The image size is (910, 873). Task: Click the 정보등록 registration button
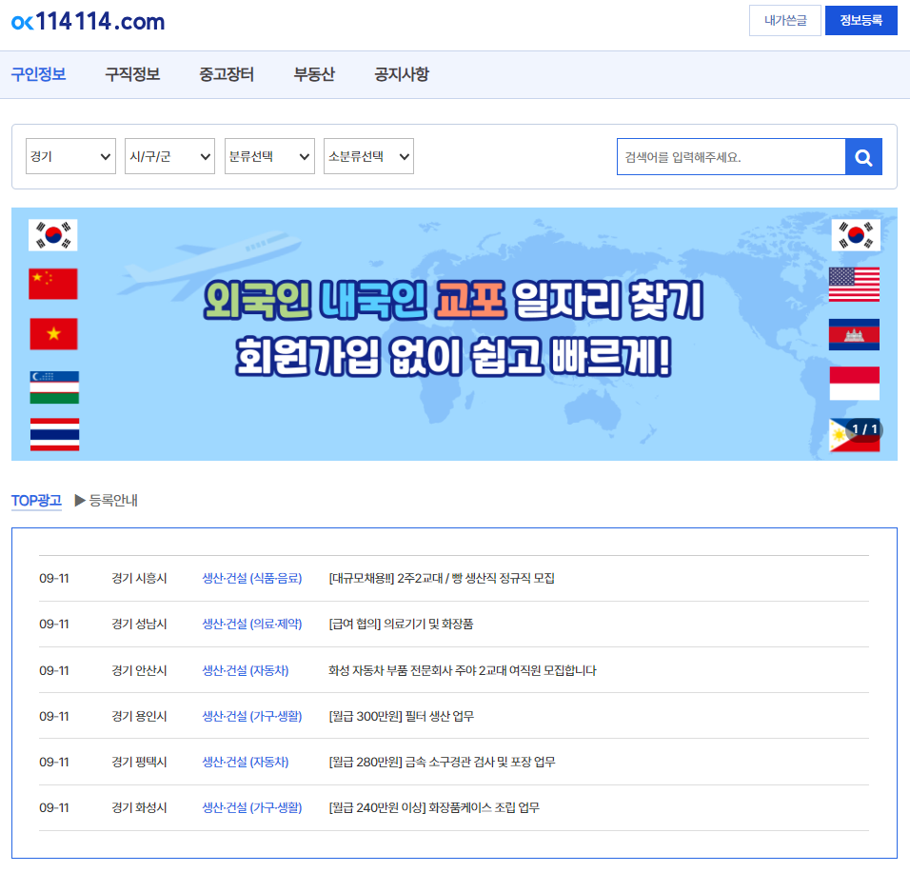click(x=861, y=20)
